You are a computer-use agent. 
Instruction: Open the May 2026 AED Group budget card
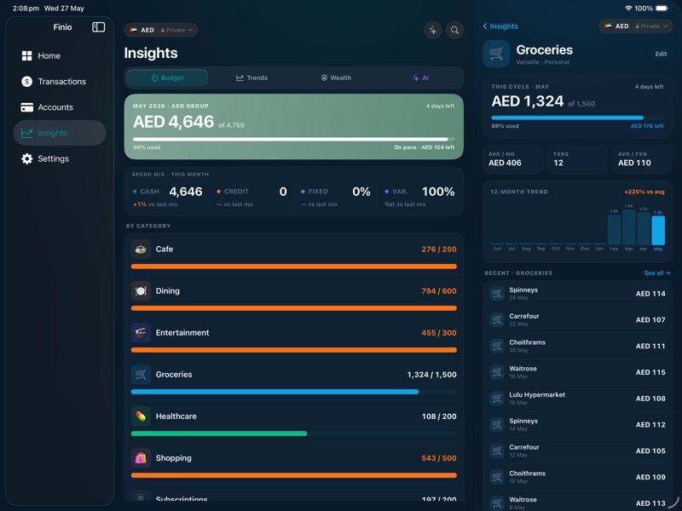293,127
